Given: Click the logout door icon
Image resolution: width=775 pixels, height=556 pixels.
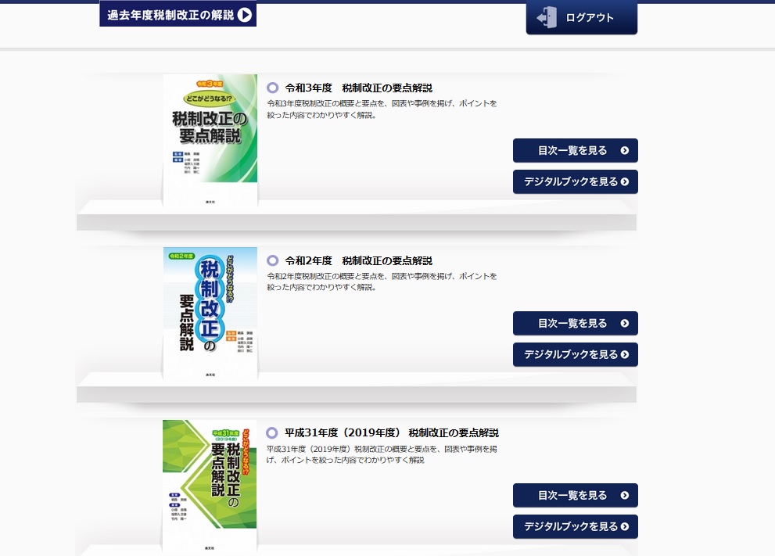Looking at the screenshot, I should click(x=547, y=17).
